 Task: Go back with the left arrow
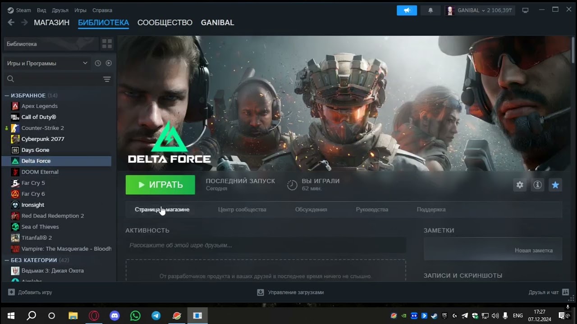pos(11,22)
